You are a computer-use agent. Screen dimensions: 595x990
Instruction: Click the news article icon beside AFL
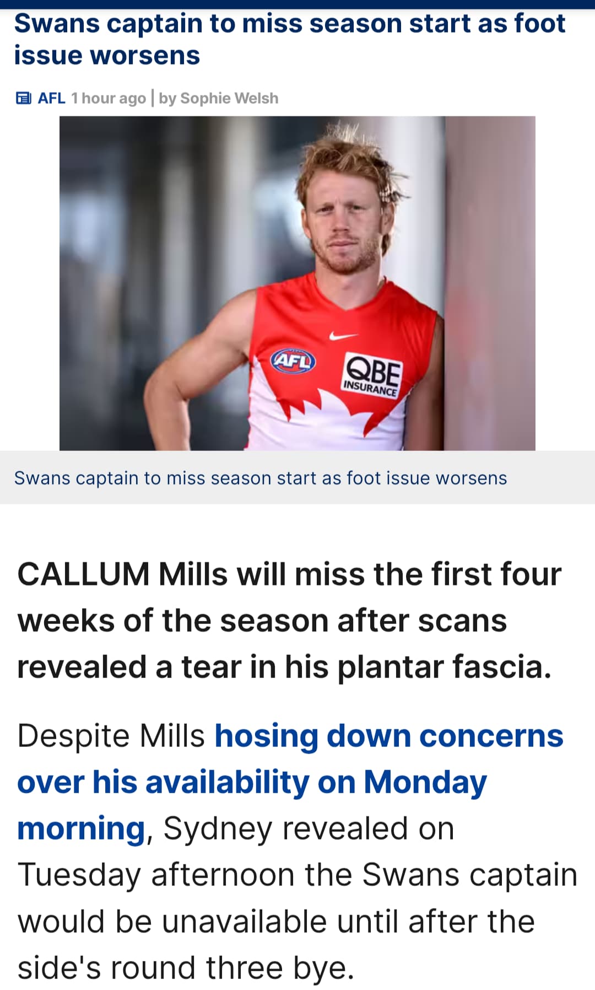(24, 98)
